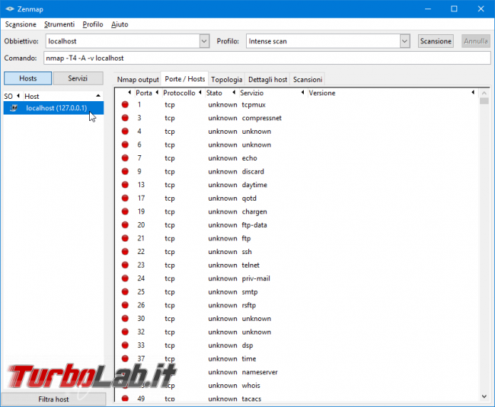This screenshot has height=407, width=495.
Task: Click the Comando field with nmap command
Action: (267, 58)
